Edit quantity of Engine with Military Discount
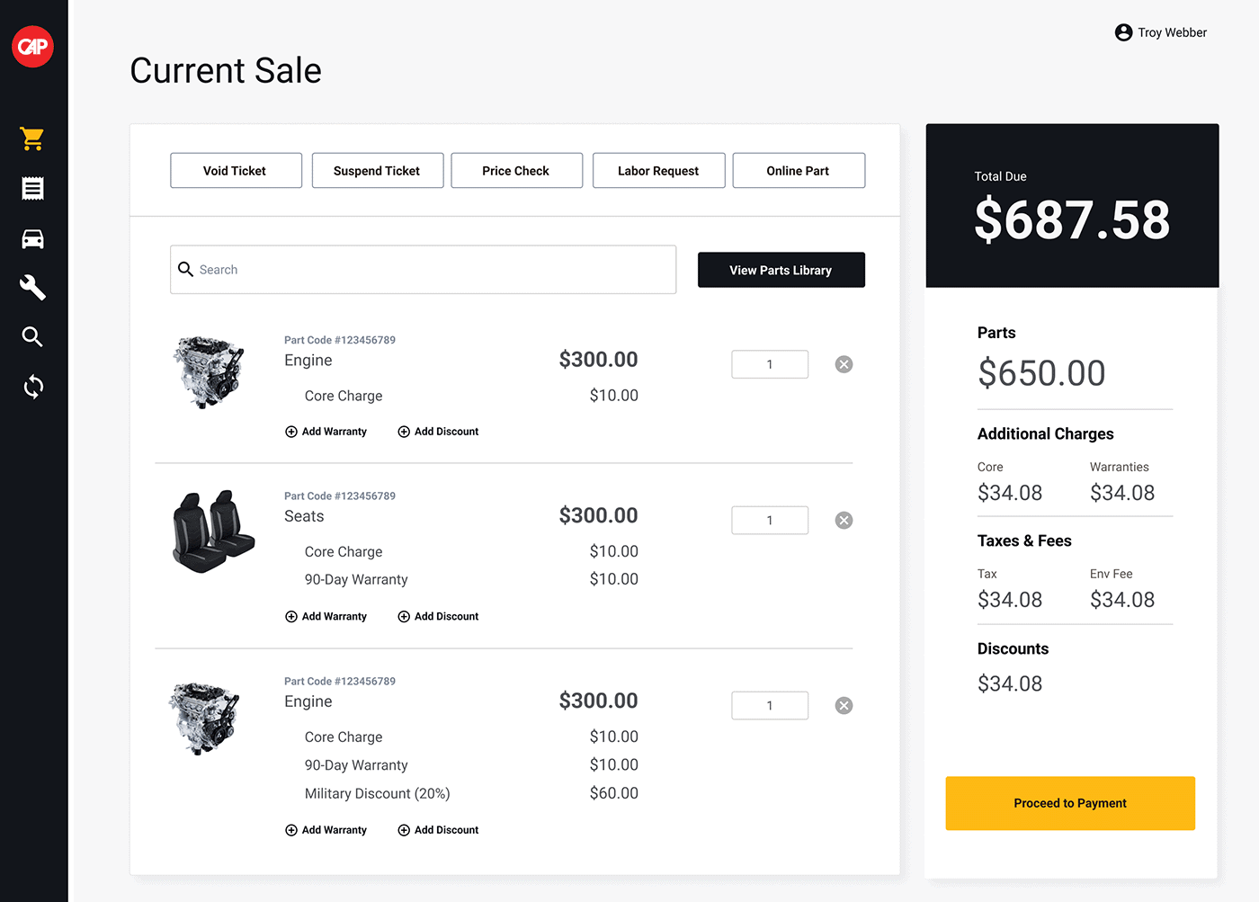The width and height of the screenshot is (1259, 902). [x=770, y=706]
